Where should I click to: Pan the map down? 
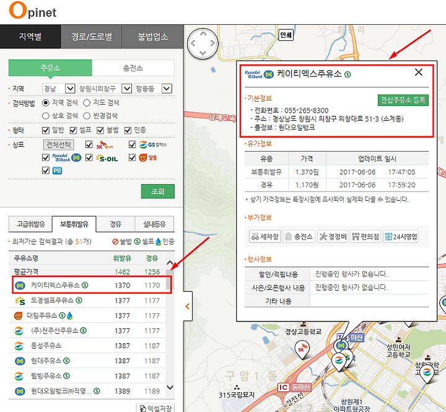click(x=203, y=53)
